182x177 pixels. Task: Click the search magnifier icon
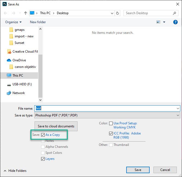174,13
